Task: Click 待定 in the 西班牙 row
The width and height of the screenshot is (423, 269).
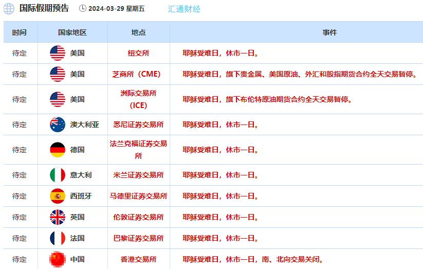Action: (20, 196)
